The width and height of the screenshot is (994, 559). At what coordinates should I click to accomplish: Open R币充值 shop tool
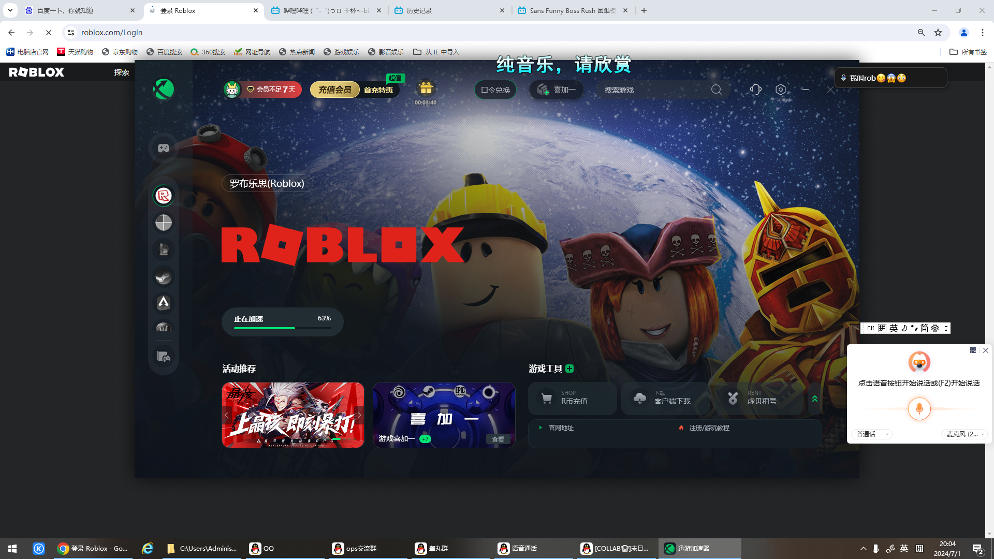point(572,398)
